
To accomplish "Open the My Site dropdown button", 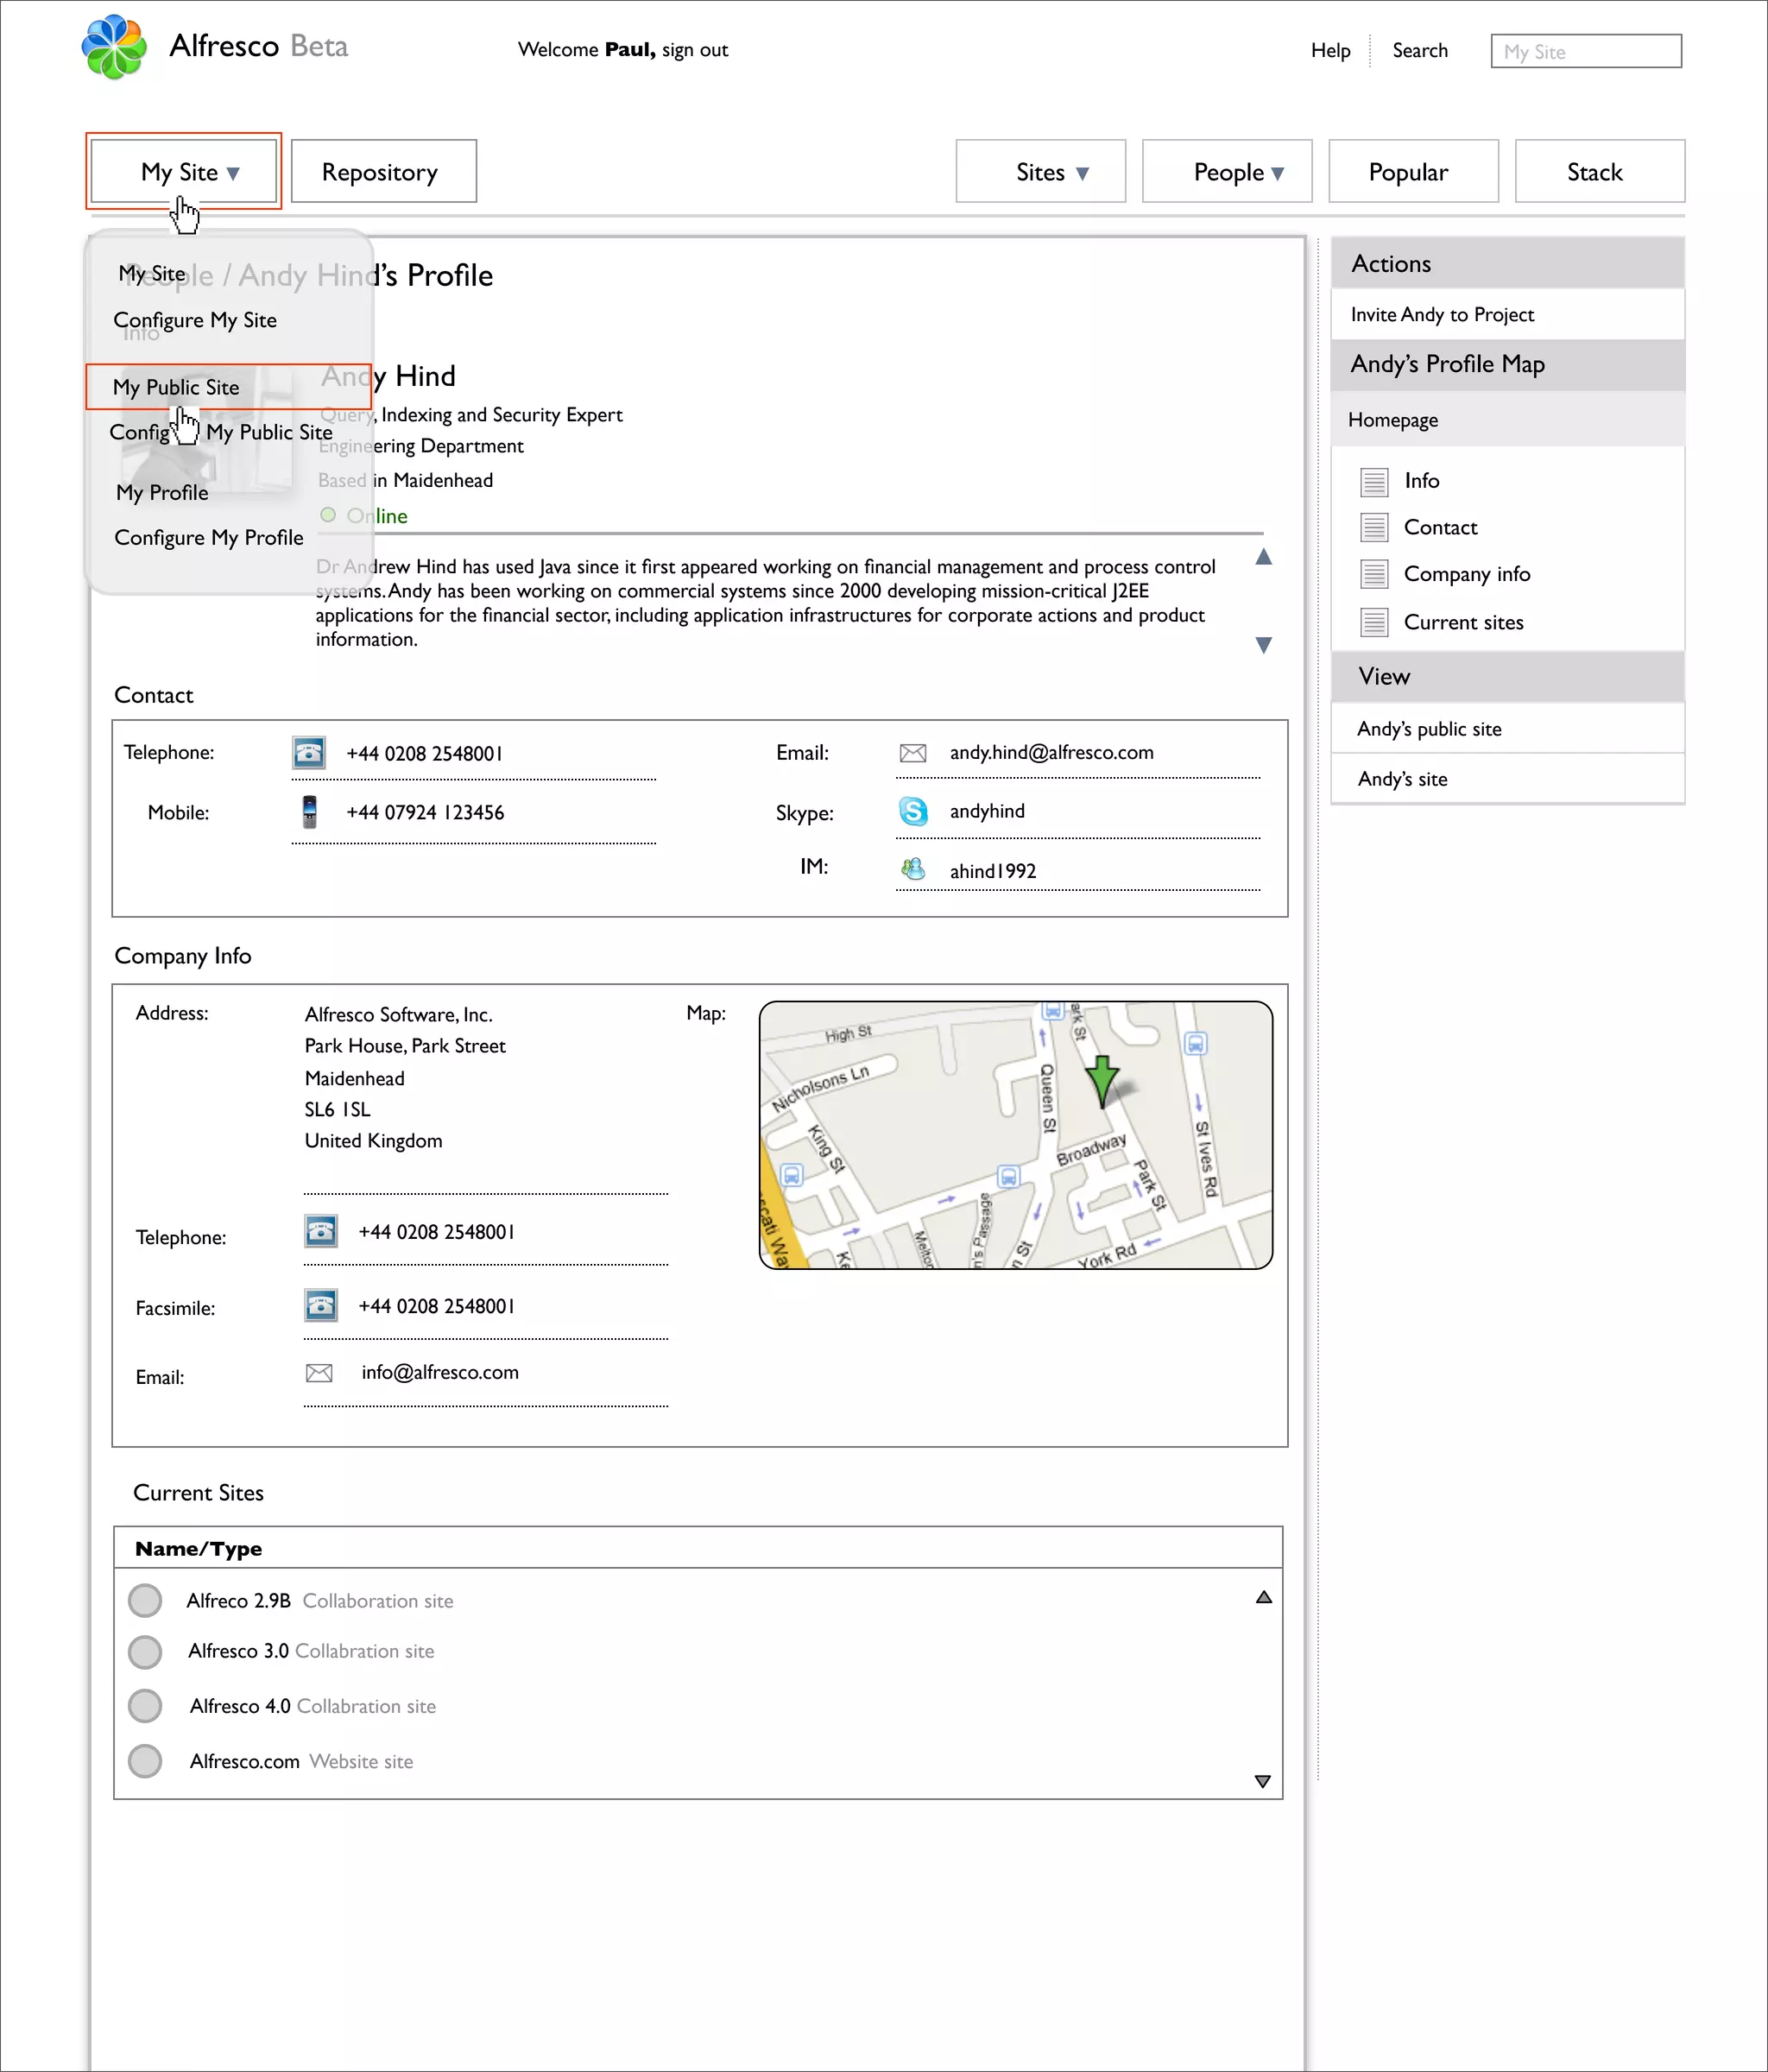I will [x=184, y=172].
